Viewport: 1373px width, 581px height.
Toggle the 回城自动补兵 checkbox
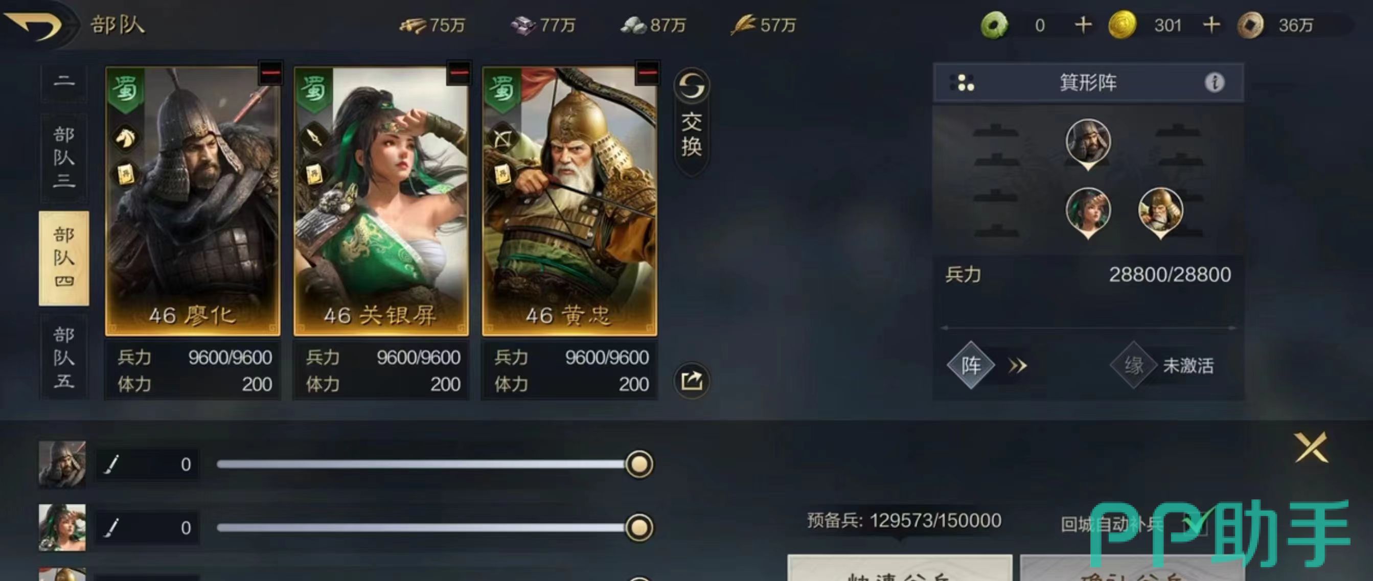click(x=1195, y=524)
